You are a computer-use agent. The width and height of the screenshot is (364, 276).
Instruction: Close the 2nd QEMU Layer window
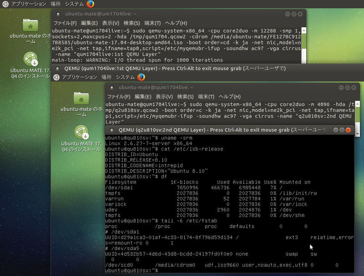(348, 130)
